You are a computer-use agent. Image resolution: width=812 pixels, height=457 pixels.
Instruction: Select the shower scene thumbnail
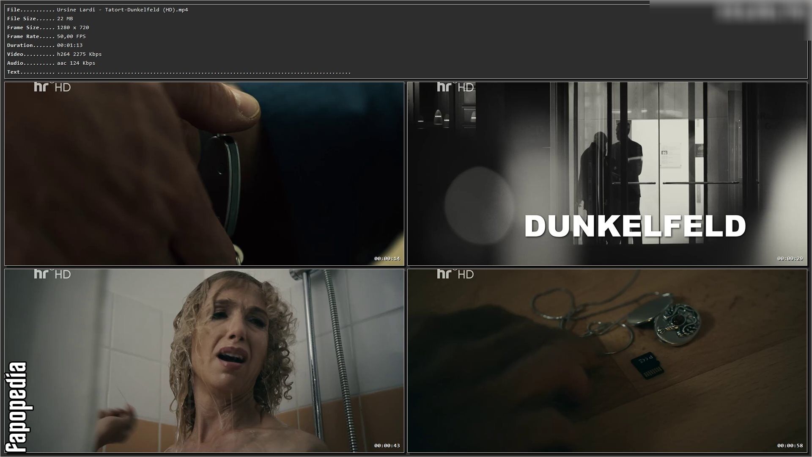click(x=204, y=361)
